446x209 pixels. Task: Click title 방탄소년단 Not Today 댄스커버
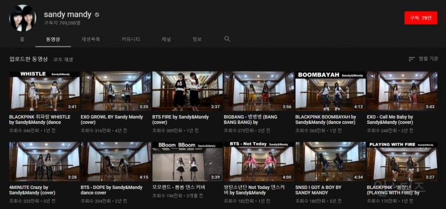(254, 190)
